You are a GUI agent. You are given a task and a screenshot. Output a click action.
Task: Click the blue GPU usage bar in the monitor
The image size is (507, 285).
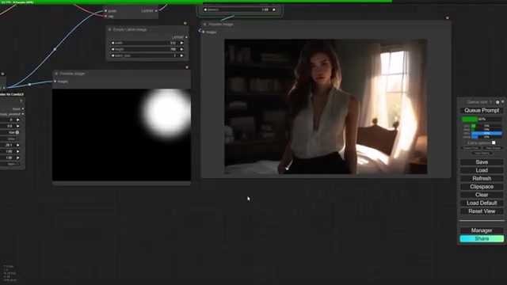[x=486, y=133]
